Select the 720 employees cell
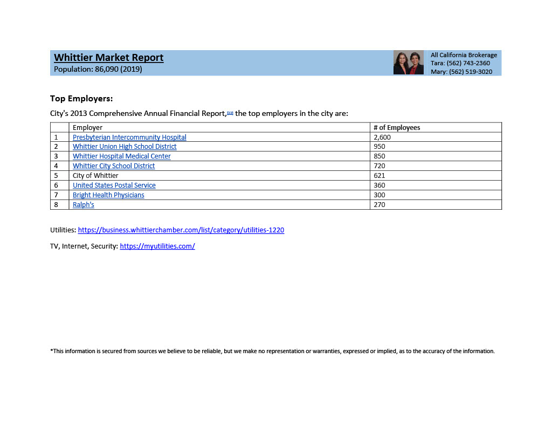The height and width of the screenshot is (427, 552). (436, 166)
